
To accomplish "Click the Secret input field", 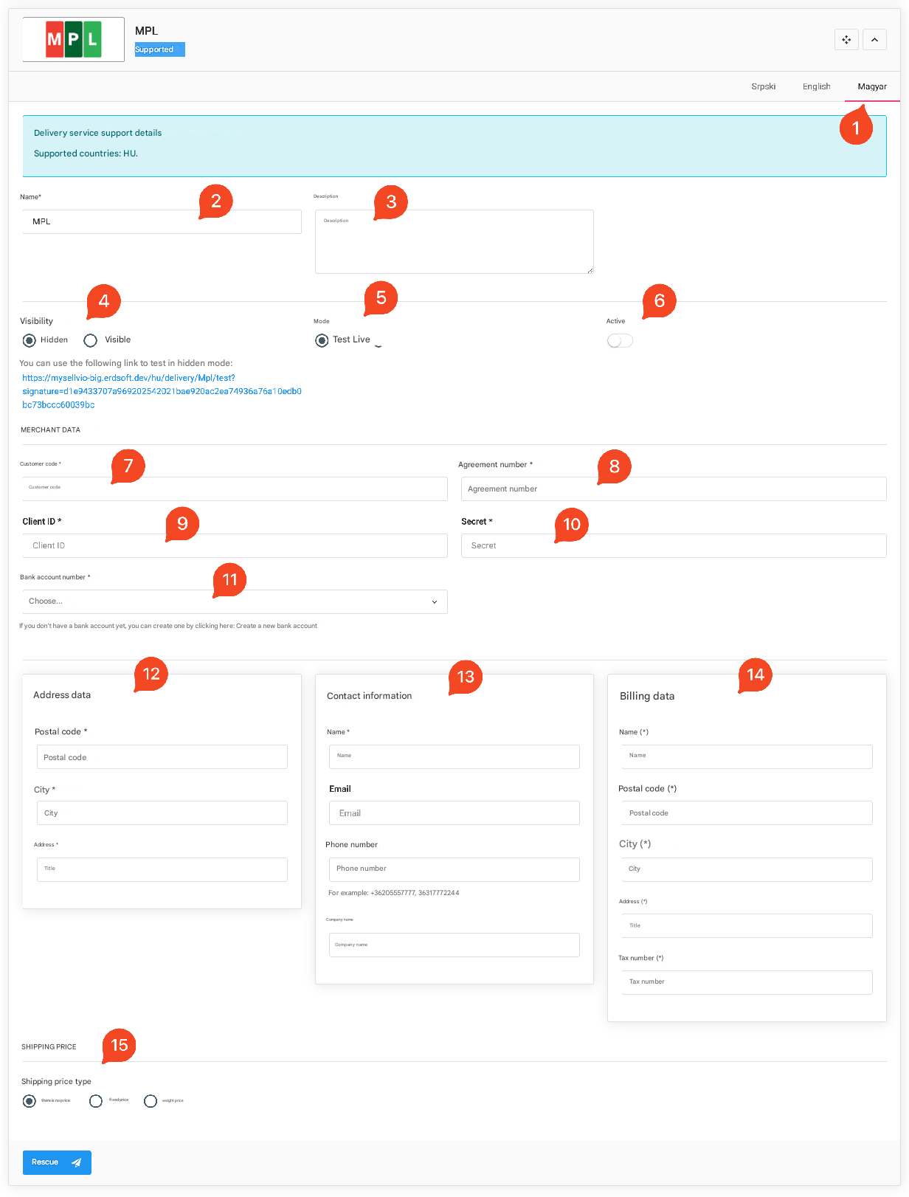I will 673,545.
